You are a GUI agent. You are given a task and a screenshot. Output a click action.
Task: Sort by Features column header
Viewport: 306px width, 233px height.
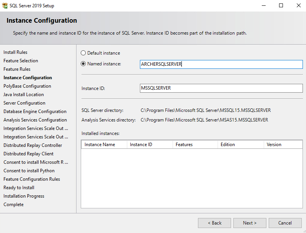195,145
